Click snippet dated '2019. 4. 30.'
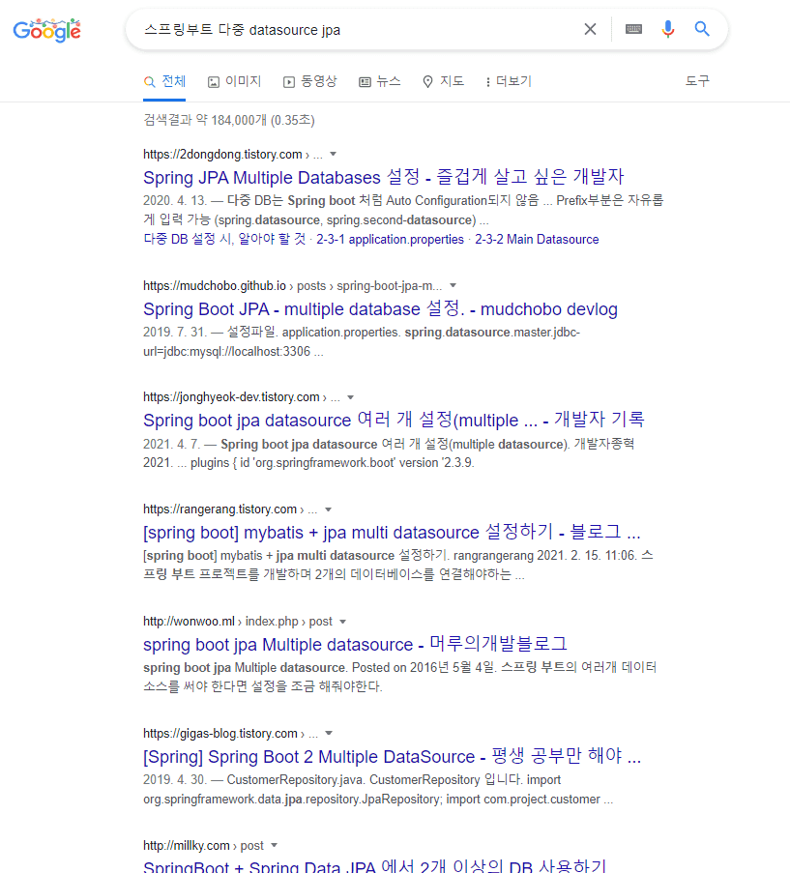Image resolution: width=790 pixels, height=873 pixels. (378, 790)
